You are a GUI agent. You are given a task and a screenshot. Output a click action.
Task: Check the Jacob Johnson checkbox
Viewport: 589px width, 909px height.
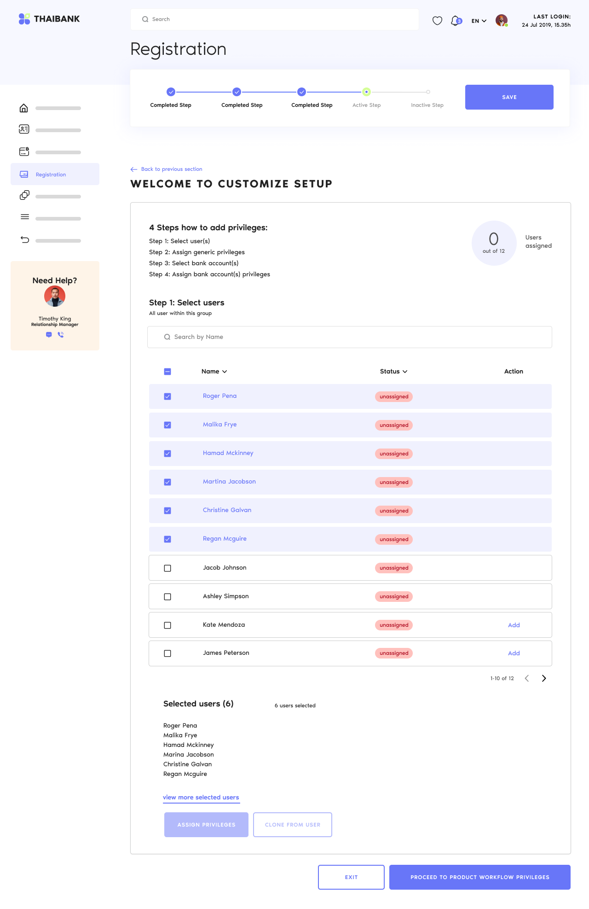tap(167, 568)
